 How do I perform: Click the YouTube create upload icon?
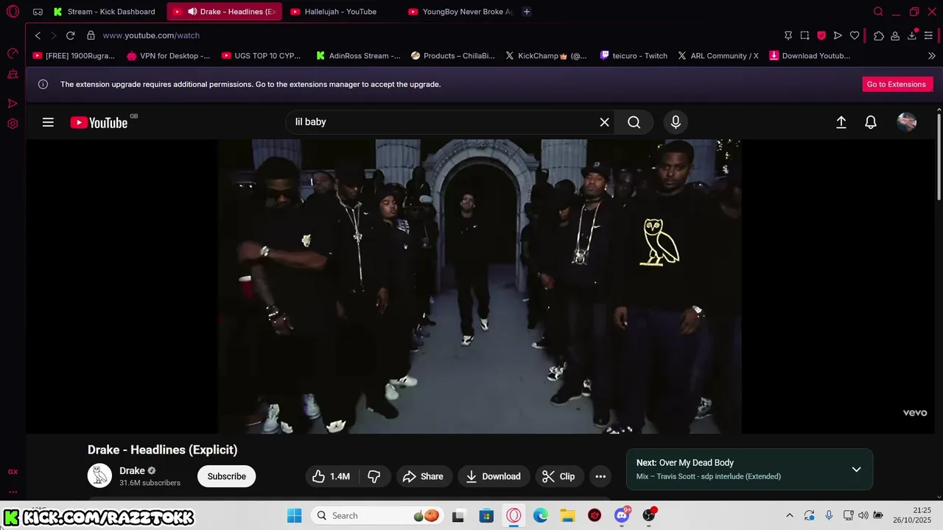[841, 122]
